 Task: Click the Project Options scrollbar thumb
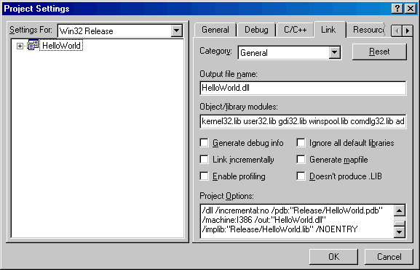[400, 224]
